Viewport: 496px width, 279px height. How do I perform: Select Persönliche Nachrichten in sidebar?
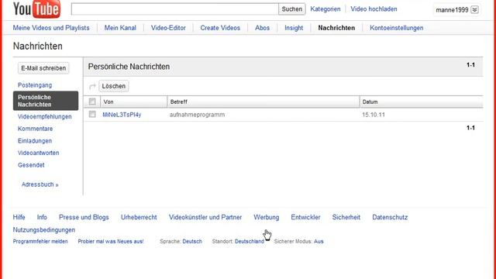coord(46,101)
